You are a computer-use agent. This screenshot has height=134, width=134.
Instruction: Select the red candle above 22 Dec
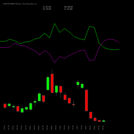point(91,115)
